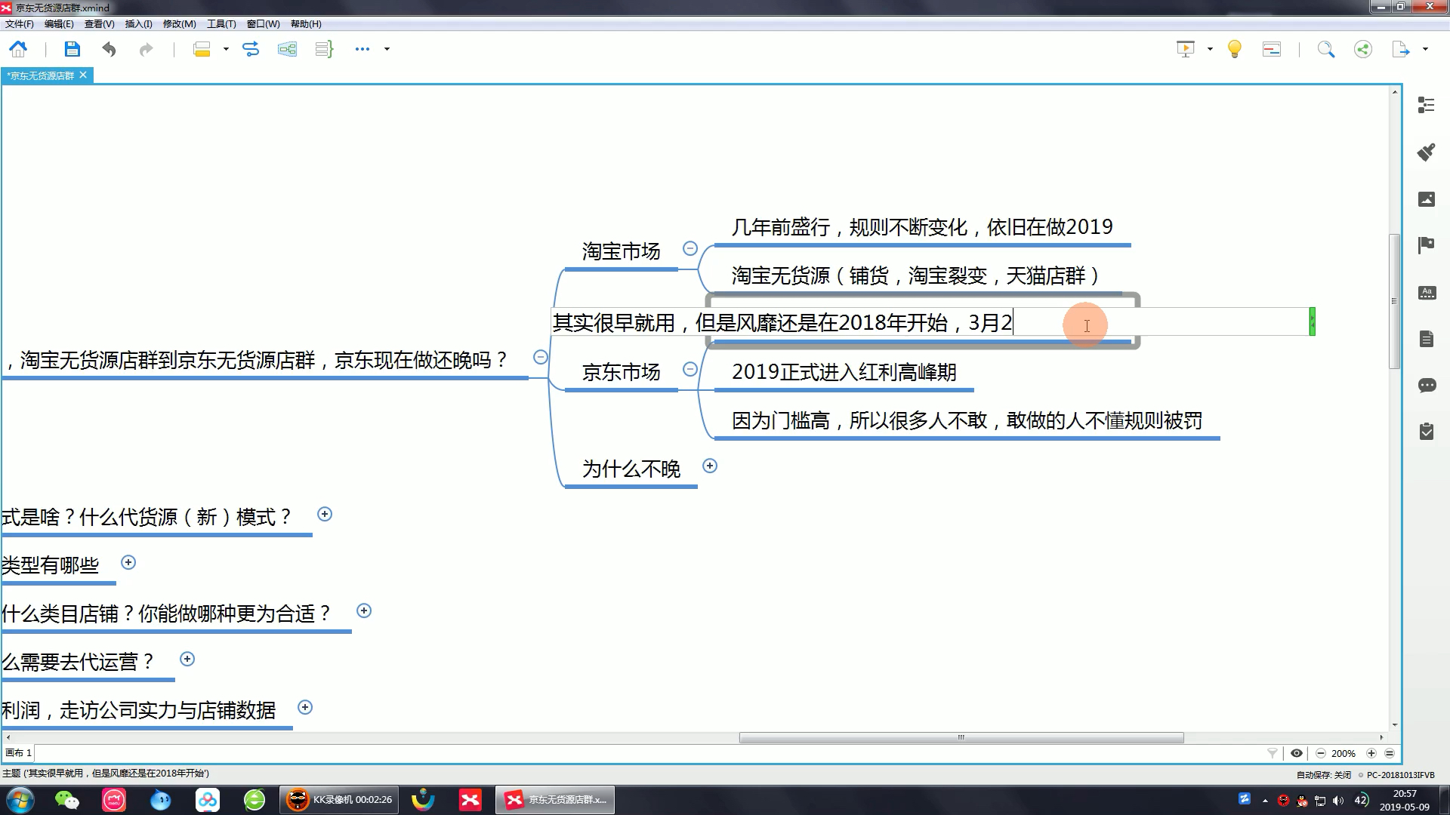Click inside the topic text editing field
Screen dimensions: 1450x815
coord(930,322)
